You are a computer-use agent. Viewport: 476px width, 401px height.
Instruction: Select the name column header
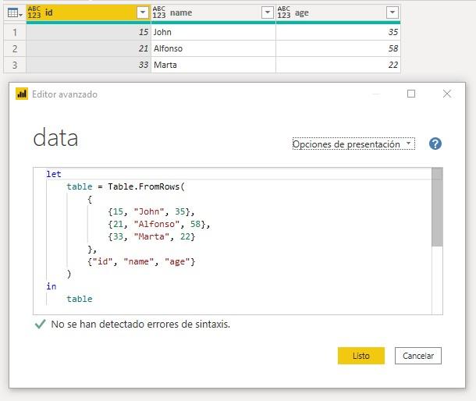[x=211, y=12]
